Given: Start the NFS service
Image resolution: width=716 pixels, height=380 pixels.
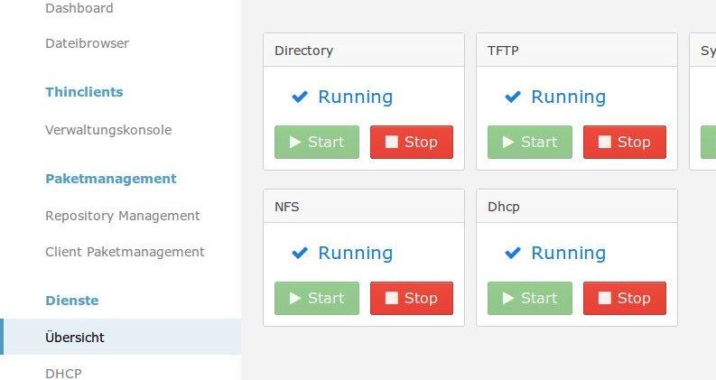Looking at the screenshot, I should 316,298.
